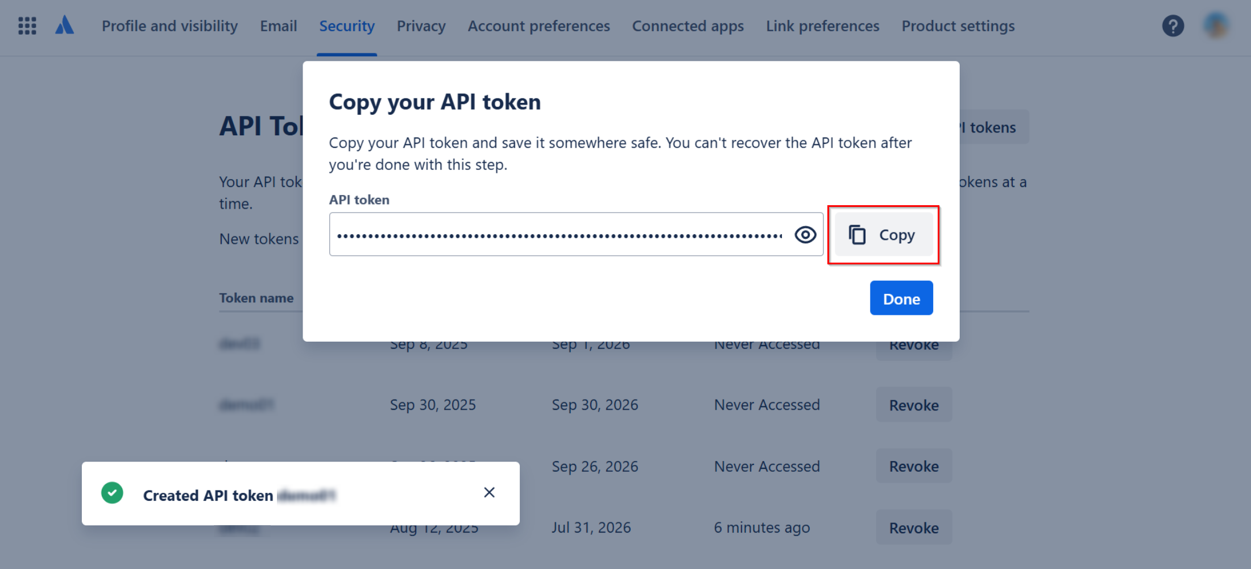Revoke the token last used 6 minutes ago
1251x569 pixels.
914,527
